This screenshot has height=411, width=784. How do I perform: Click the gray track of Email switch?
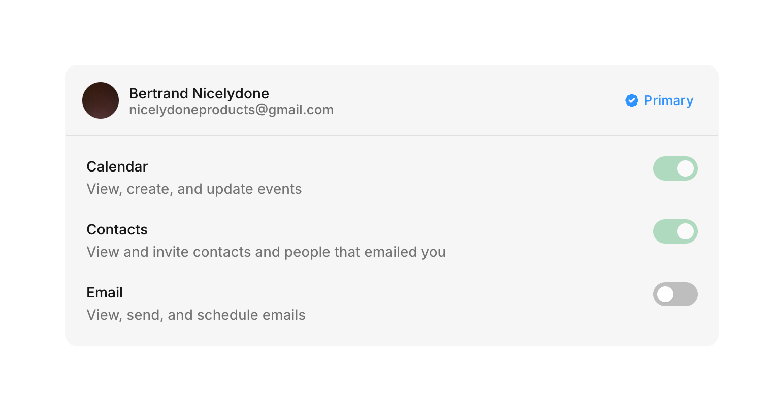687,294
